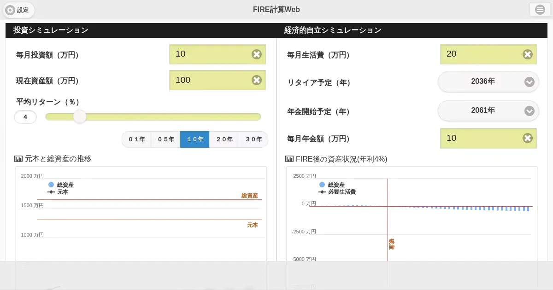Click the chart icon beside 元本と総資産の推移
Image resolution: width=553 pixels, height=290 pixels.
[x=19, y=159]
